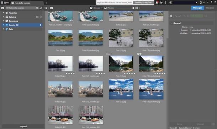Open the shopping cart icon

pos(161,2)
